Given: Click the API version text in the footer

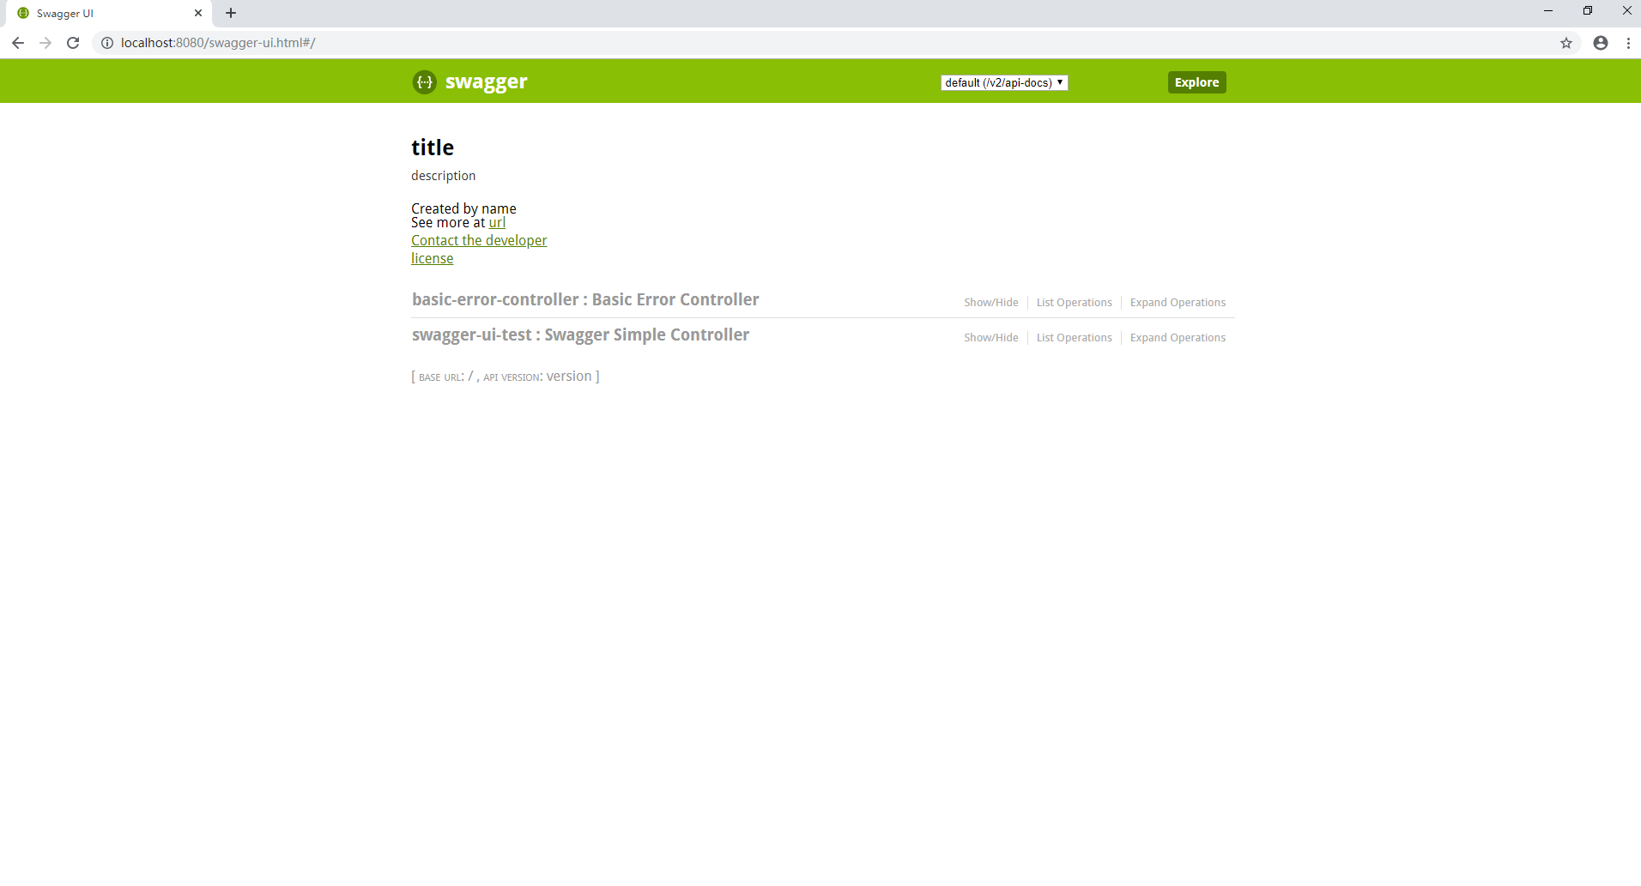Looking at the screenshot, I should (537, 377).
